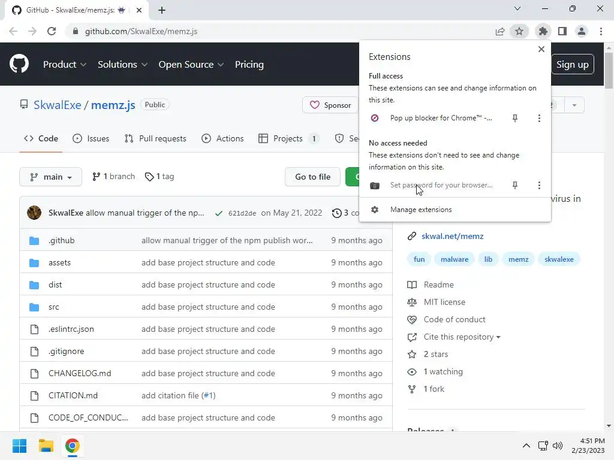This screenshot has width=614, height=460.
Task: View the 1 tag link
Action: (159, 177)
